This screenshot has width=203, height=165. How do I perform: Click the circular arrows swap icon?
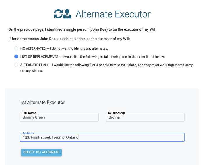pyautogui.click(x=58, y=14)
